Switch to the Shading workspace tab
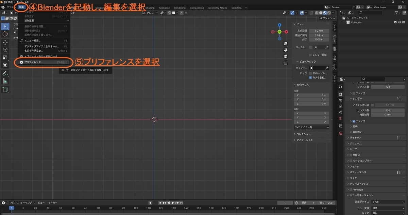Image resolution: width=408 pixels, height=215 pixels. (x=150, y=7)
